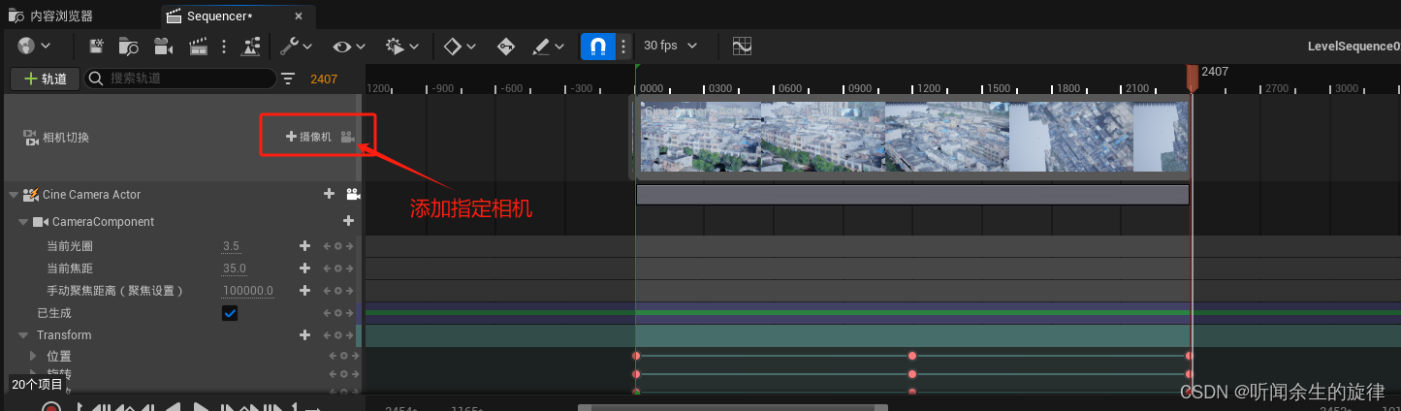
Task: Click the save sequence icon with asterisk
Action: click(97, 46)
